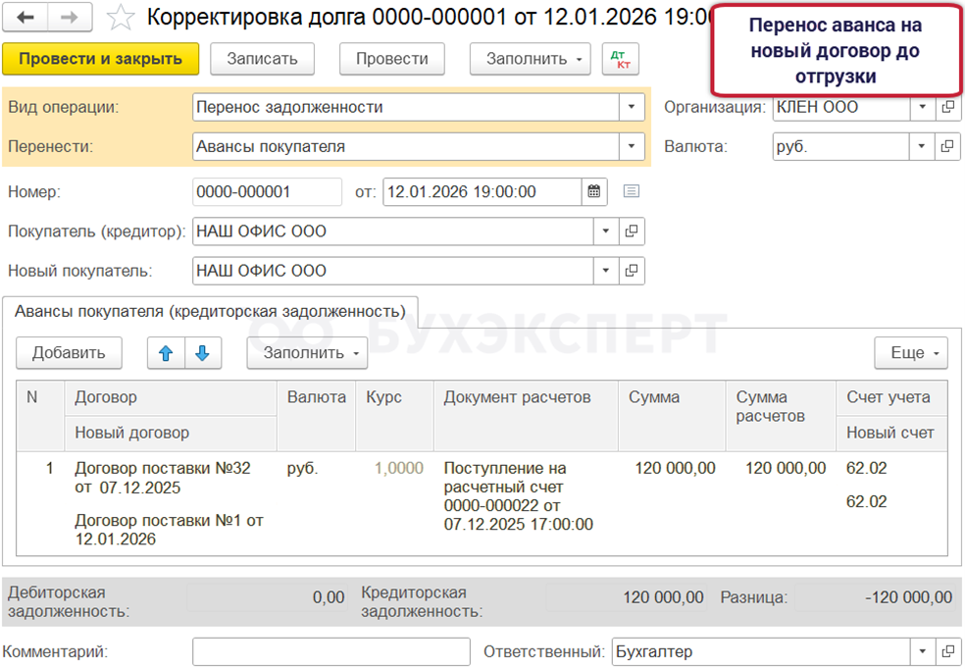This screenshot has height=669, width=965.
Task: Click Новый покупатель field НАШ ОФИС ООО
Action: point(393,271)
